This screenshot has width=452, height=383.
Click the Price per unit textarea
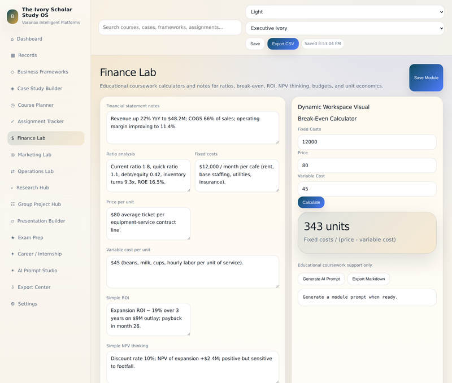tap(149, 224)
